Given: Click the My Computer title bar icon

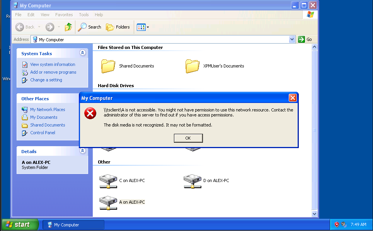Looking at the screenshot, I should click(16, 5).
